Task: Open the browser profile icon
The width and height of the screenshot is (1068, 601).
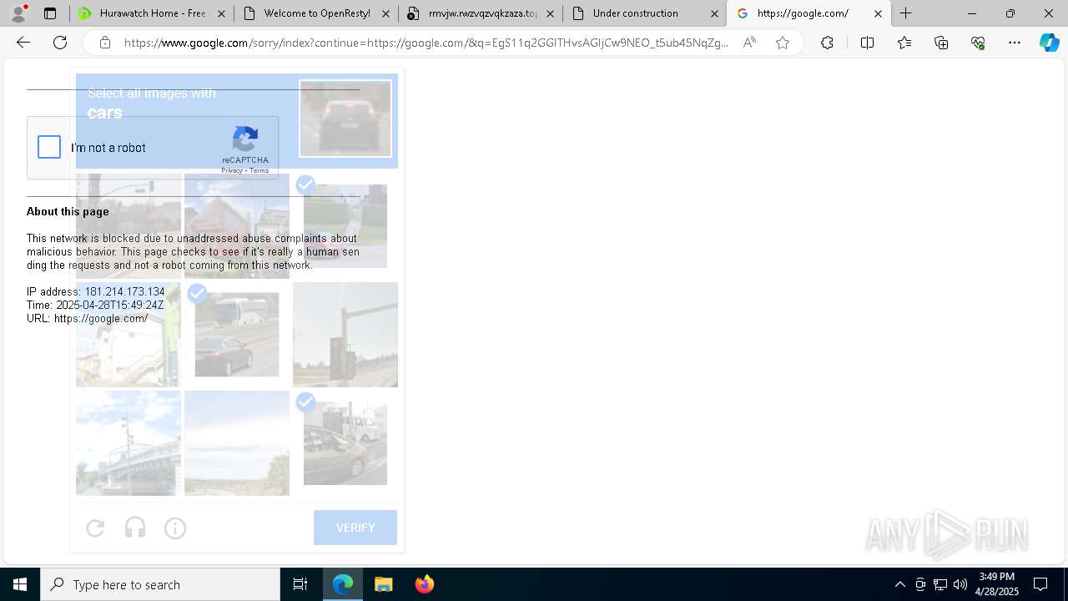Action: click(18, 13)
